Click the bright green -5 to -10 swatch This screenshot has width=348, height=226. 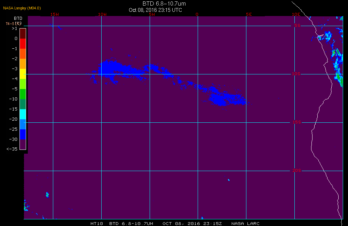[23, 94]
